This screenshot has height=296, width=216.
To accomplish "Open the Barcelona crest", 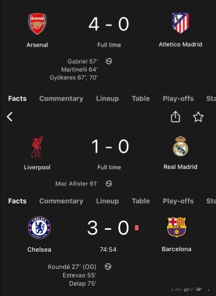I will (x=176, y=227).
